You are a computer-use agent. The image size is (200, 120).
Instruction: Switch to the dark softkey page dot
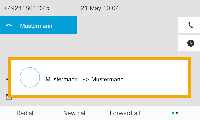pyautogui.click(x=177, y=113)
